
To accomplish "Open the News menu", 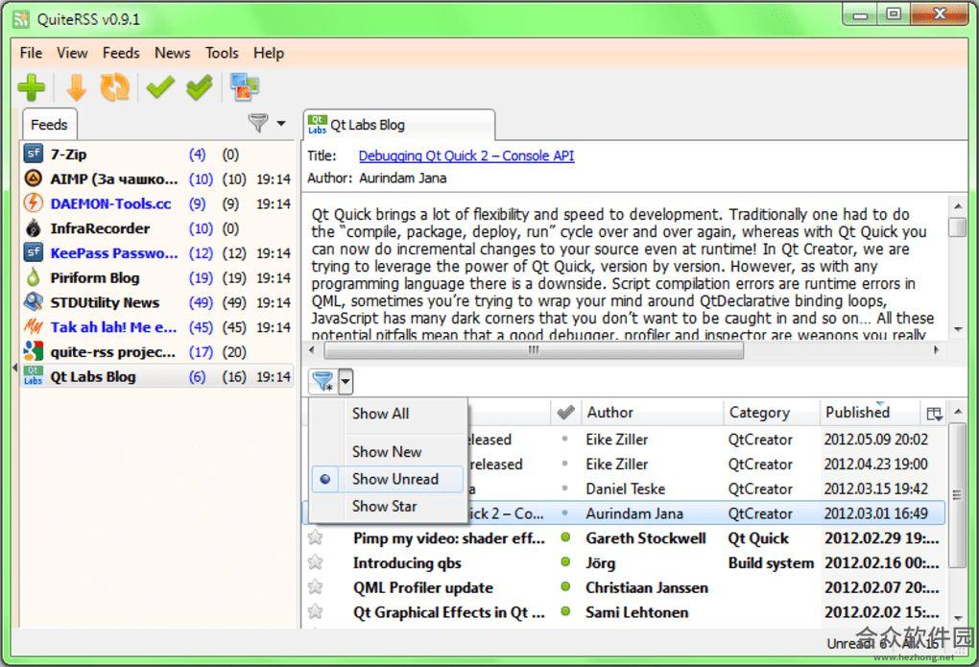I will pos(173,53).
